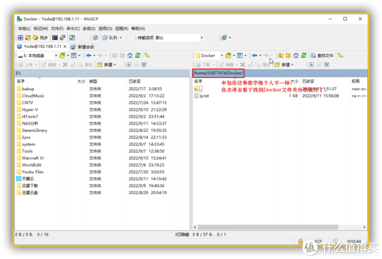Click remote panel select-files plus icon
Screen dimensions: 382x259
[x=311, y=64]
